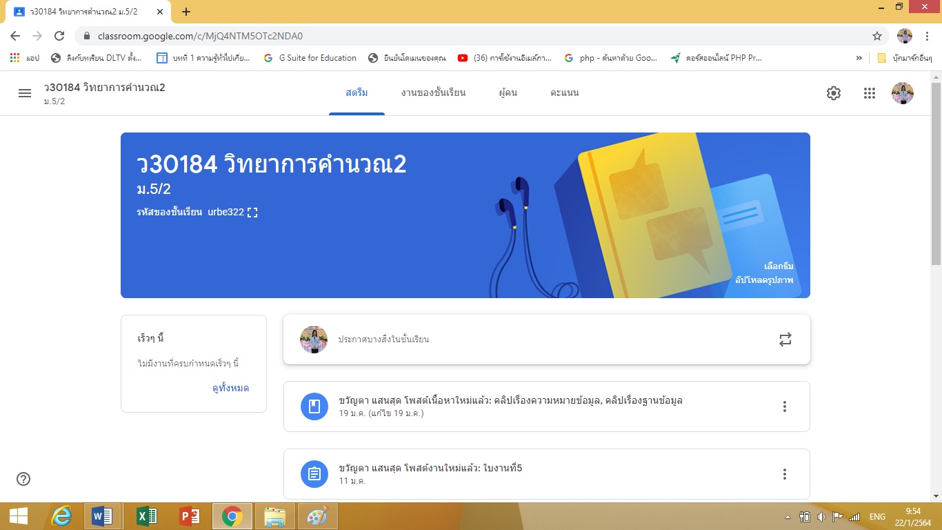Click the ENG language indicator
The width and height of the screenshot is (942, 530).
click(x=877, y=516)
